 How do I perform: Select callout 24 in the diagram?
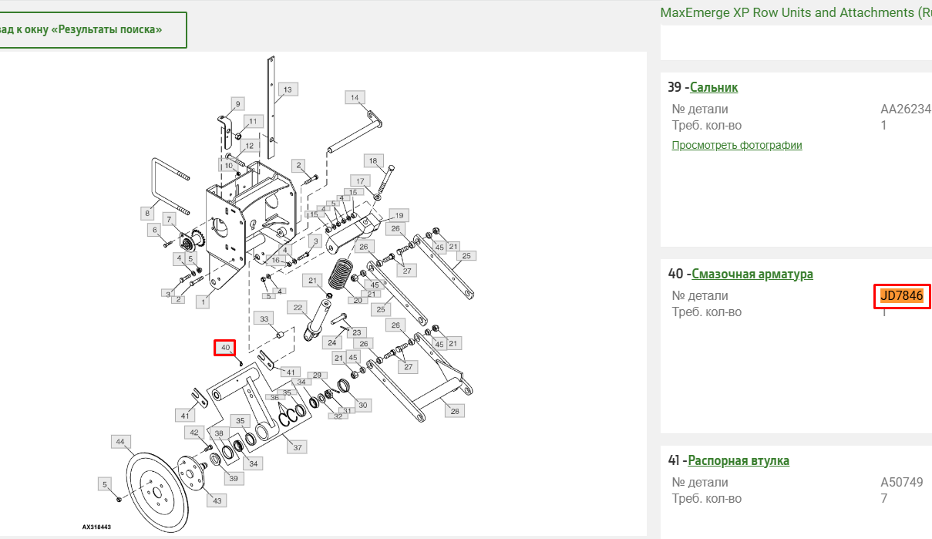[332, 342]
